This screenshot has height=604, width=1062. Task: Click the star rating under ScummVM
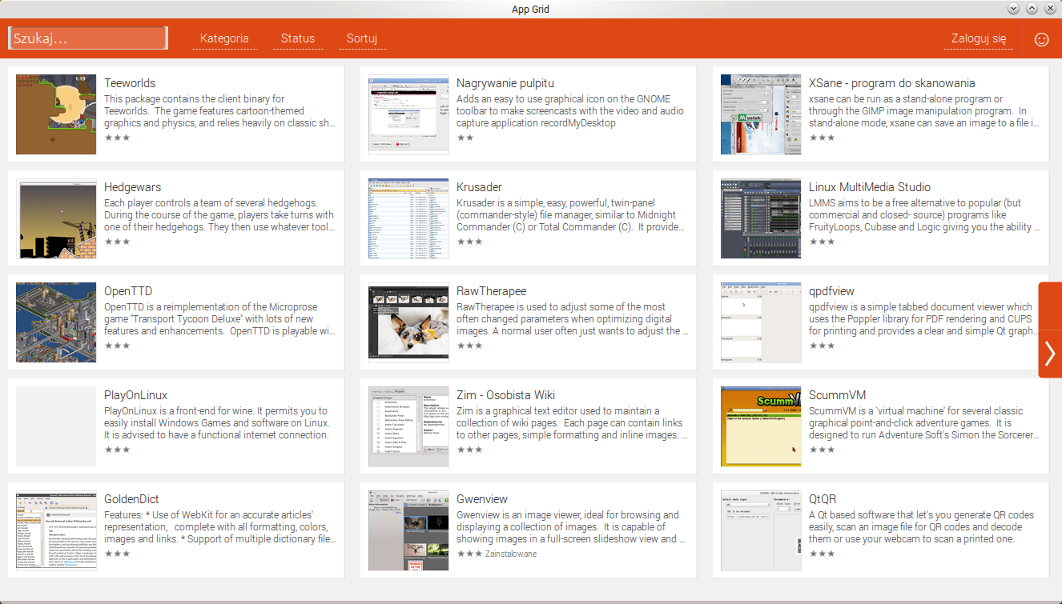(822, 450)
